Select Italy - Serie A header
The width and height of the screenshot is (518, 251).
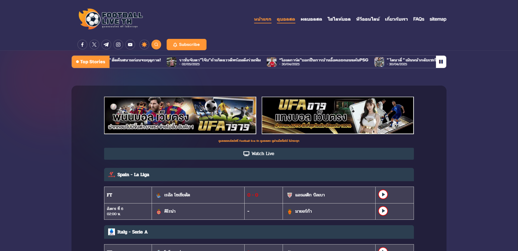click(259, 232)
